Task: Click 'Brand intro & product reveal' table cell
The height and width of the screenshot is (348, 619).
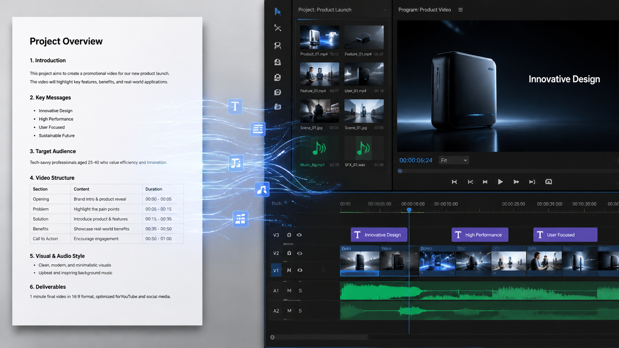Action: [100, 199]
